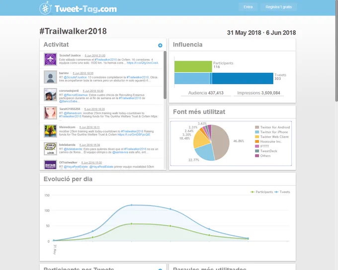Toggle Participants series in chart legend
Screen dimensions: 338x270
coord(261,192)
